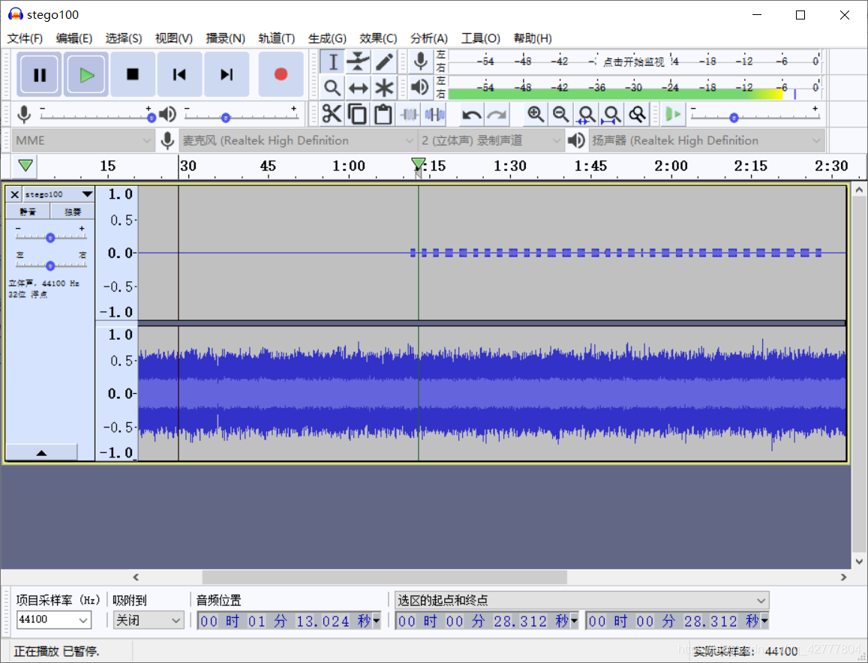The height and width of the screenshot is (663, 868).
Task: Select the Zoom (magnifier) tool
Action: [x=332, y=88]
